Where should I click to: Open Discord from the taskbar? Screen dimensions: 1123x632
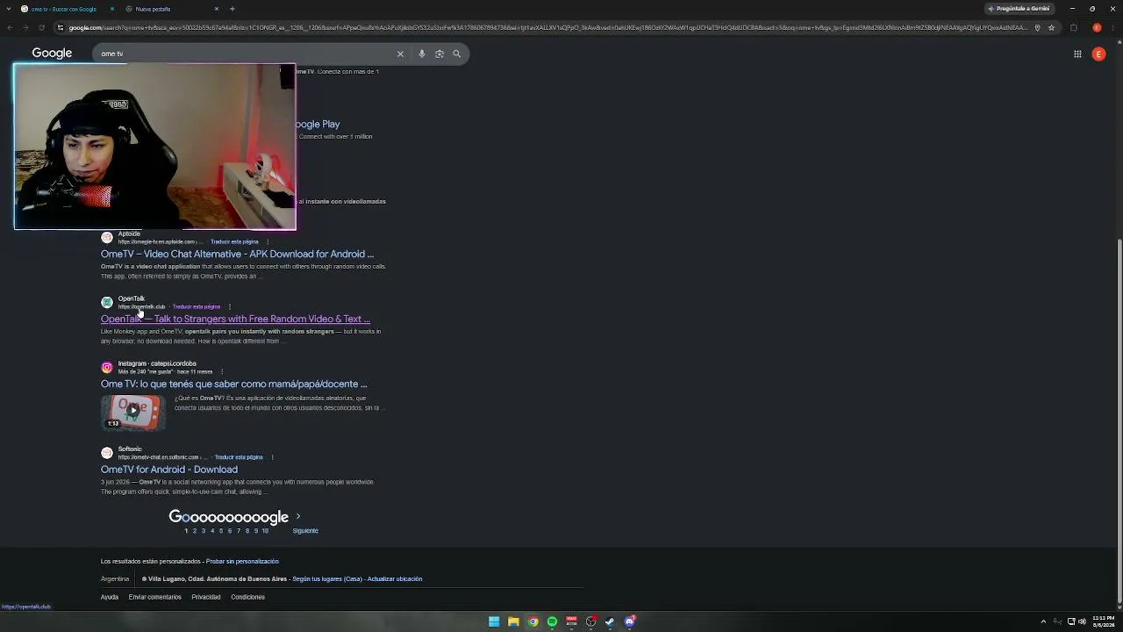coord(629,621)
